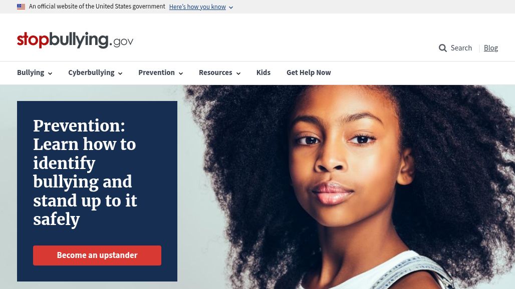Expand the Cyberbullying menu chevron
The image size is (515, 289).
point(120,73)
